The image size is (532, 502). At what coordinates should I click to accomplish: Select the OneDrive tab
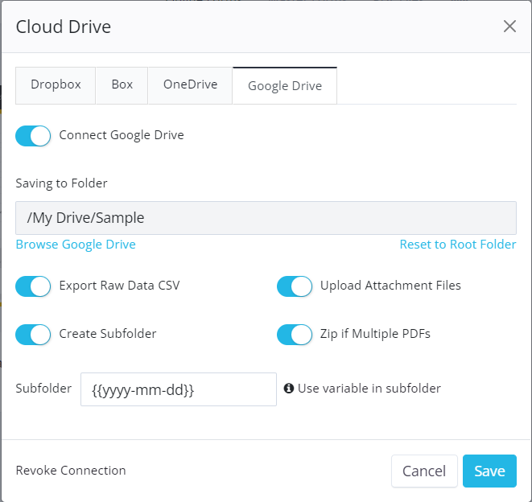pyautogui.click(x=190, y=84)
